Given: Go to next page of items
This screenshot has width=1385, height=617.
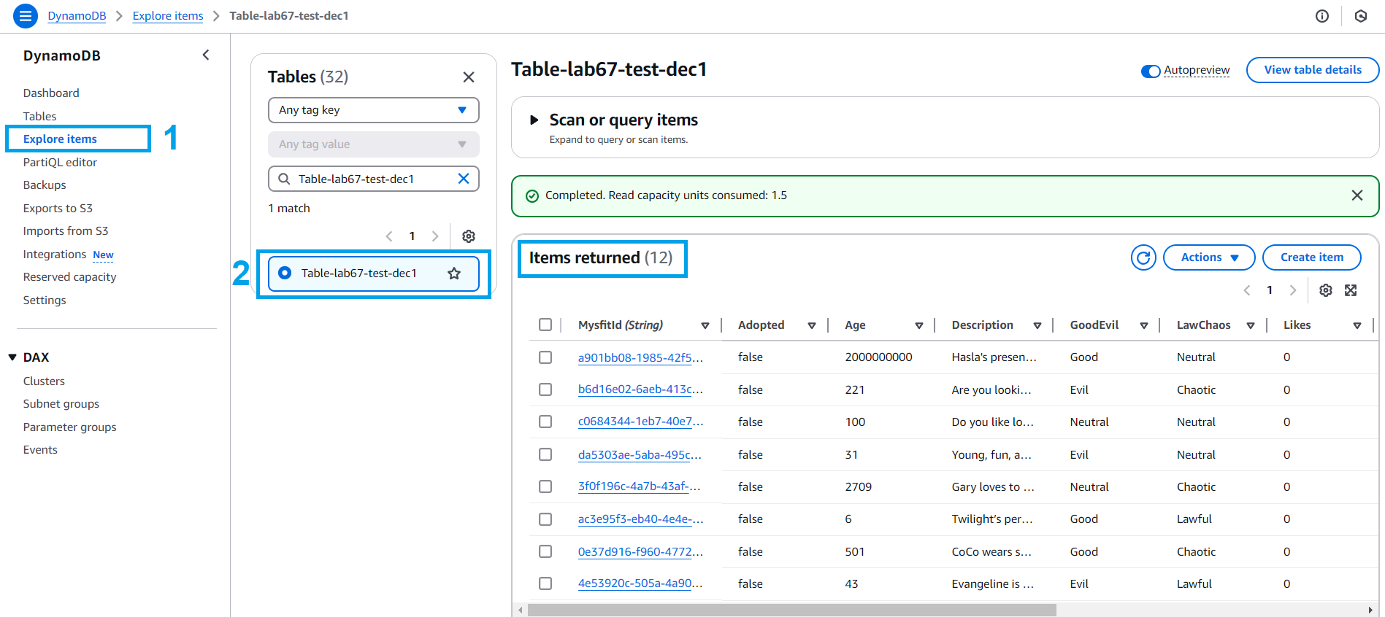Looking at the screenshot, I should [x=1293, y=290].
